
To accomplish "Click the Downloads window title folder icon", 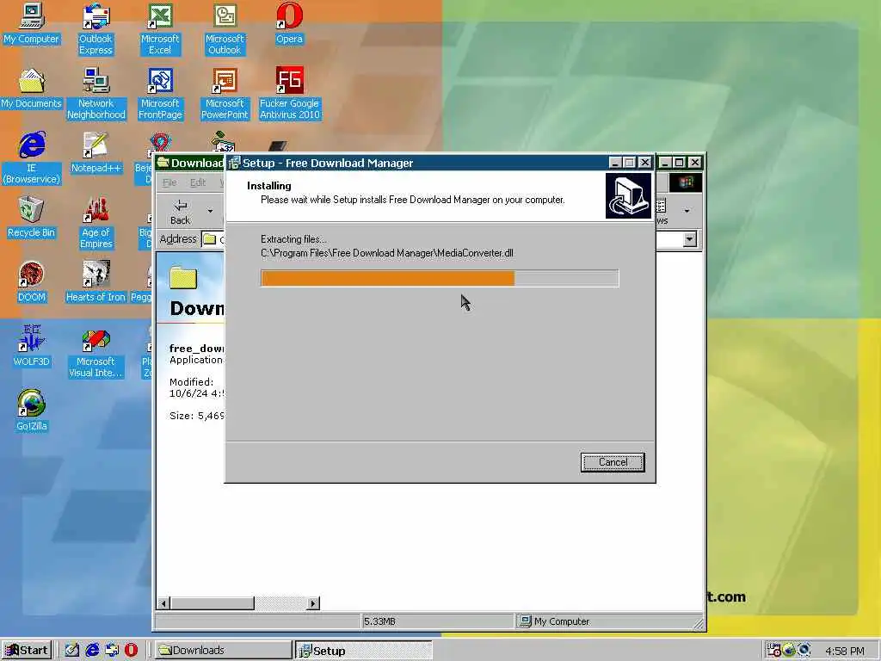I will point(163,163).
